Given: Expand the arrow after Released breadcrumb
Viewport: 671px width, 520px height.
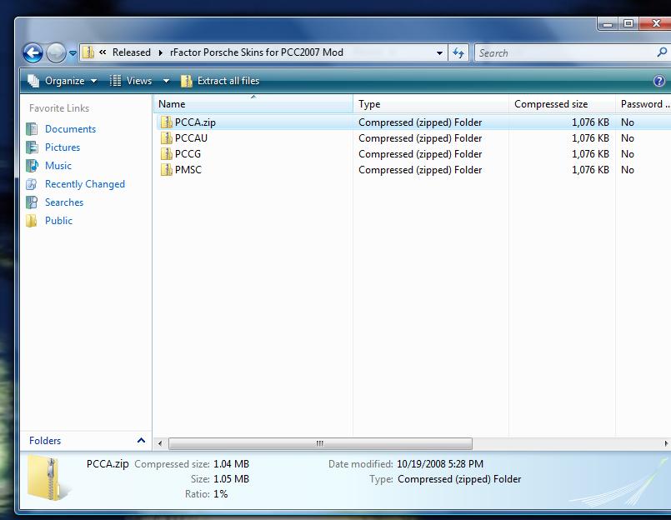Looking at the screenshot, I should [161, 52].
